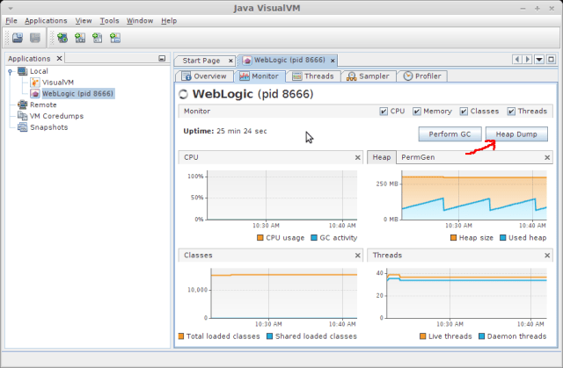Select the VisualVM application node
The height and width of the screenshot is (368, 563).
click(58, 82)
